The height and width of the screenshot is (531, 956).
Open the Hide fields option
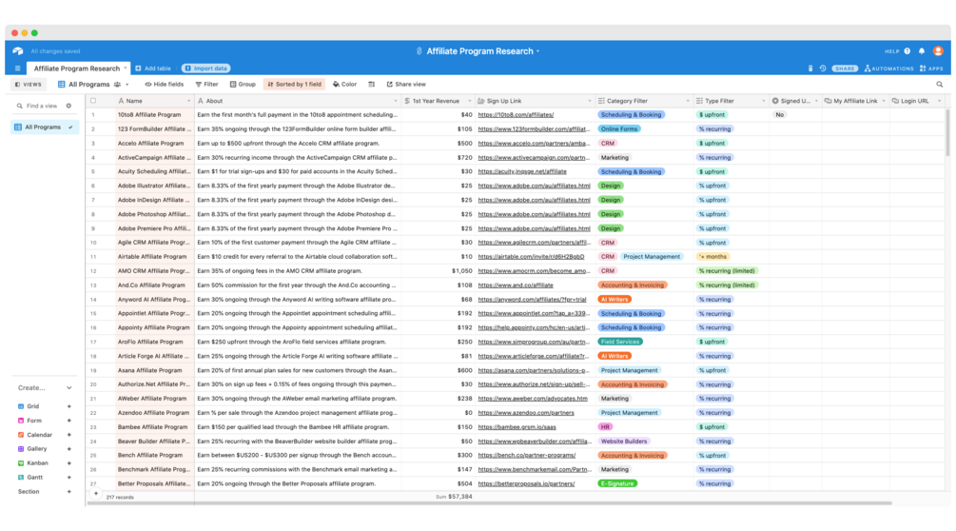[x=164, y=84]
